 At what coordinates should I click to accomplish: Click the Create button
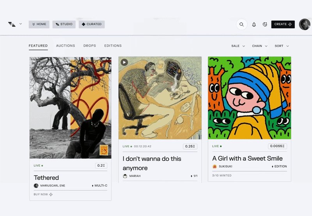[283, 24]
